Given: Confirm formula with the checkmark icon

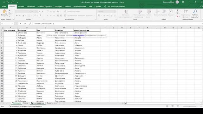Looking at the screenshot, I should pyautogui.click(x=25, y=23).
